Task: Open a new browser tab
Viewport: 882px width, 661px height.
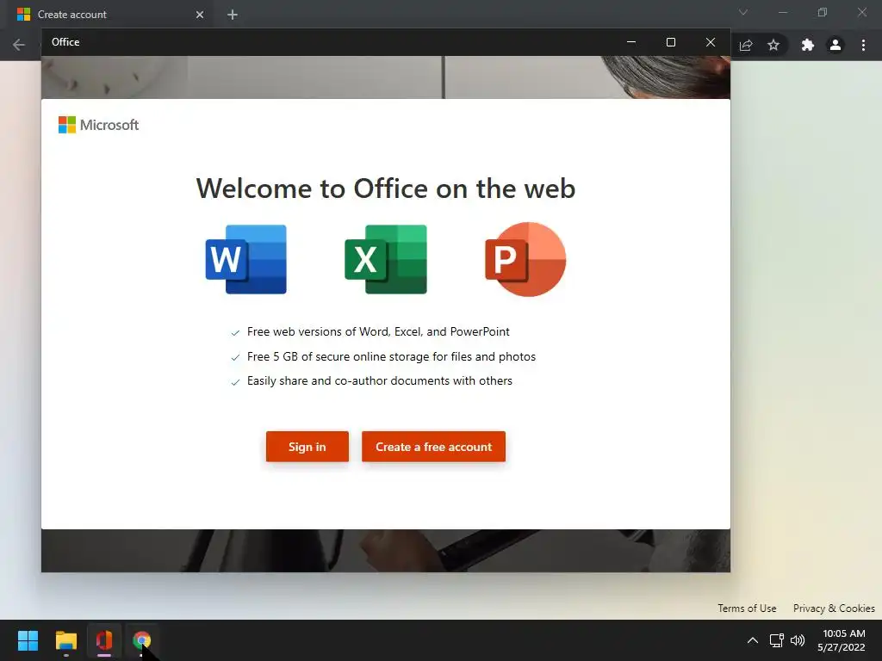Action: pos(233,15)
